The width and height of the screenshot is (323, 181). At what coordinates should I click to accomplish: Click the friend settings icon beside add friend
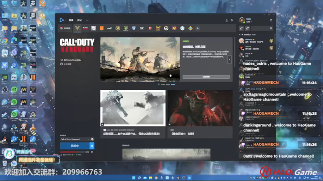pyautogui.click(x=247, y=28)
